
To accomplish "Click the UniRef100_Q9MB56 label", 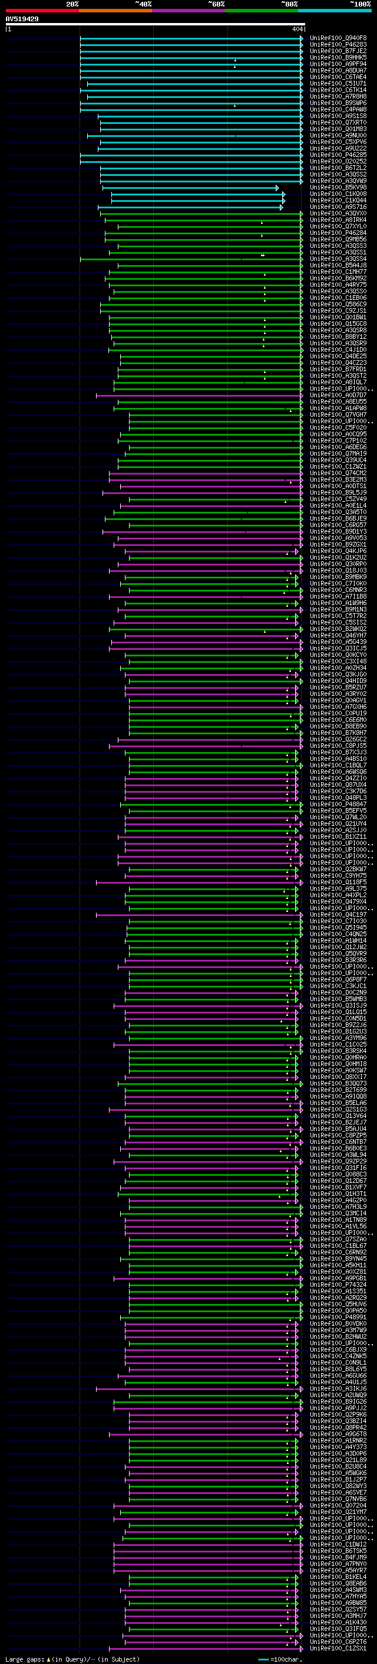I will (338, 240).
